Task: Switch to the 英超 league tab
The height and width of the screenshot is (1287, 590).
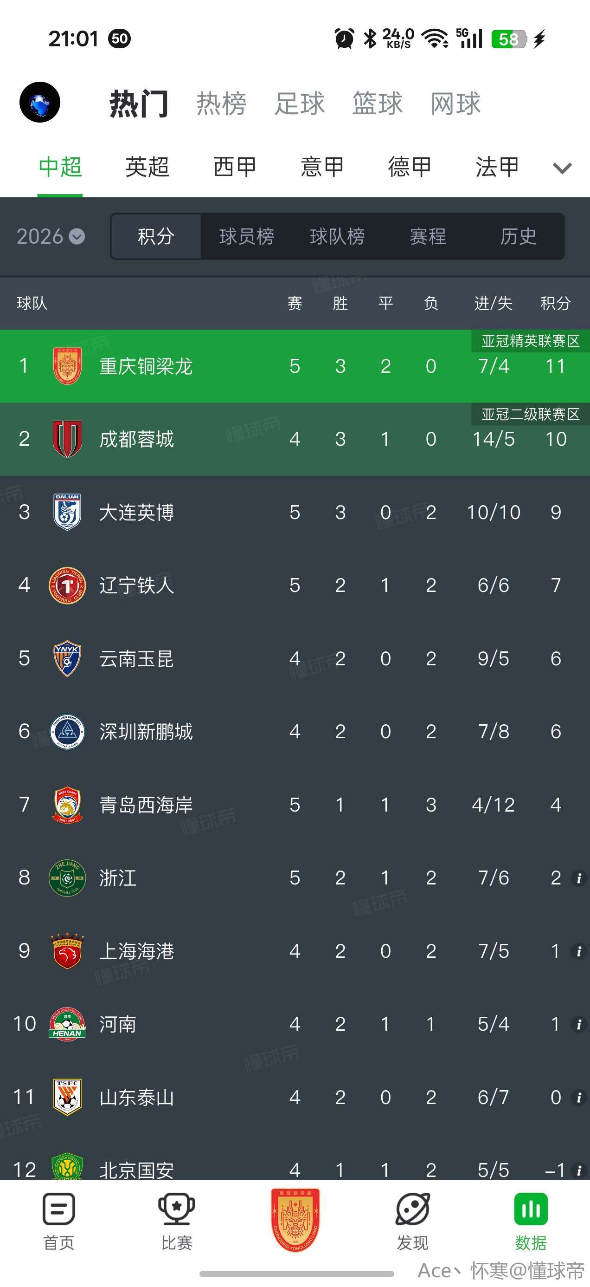Action: (x=147, y=167)
